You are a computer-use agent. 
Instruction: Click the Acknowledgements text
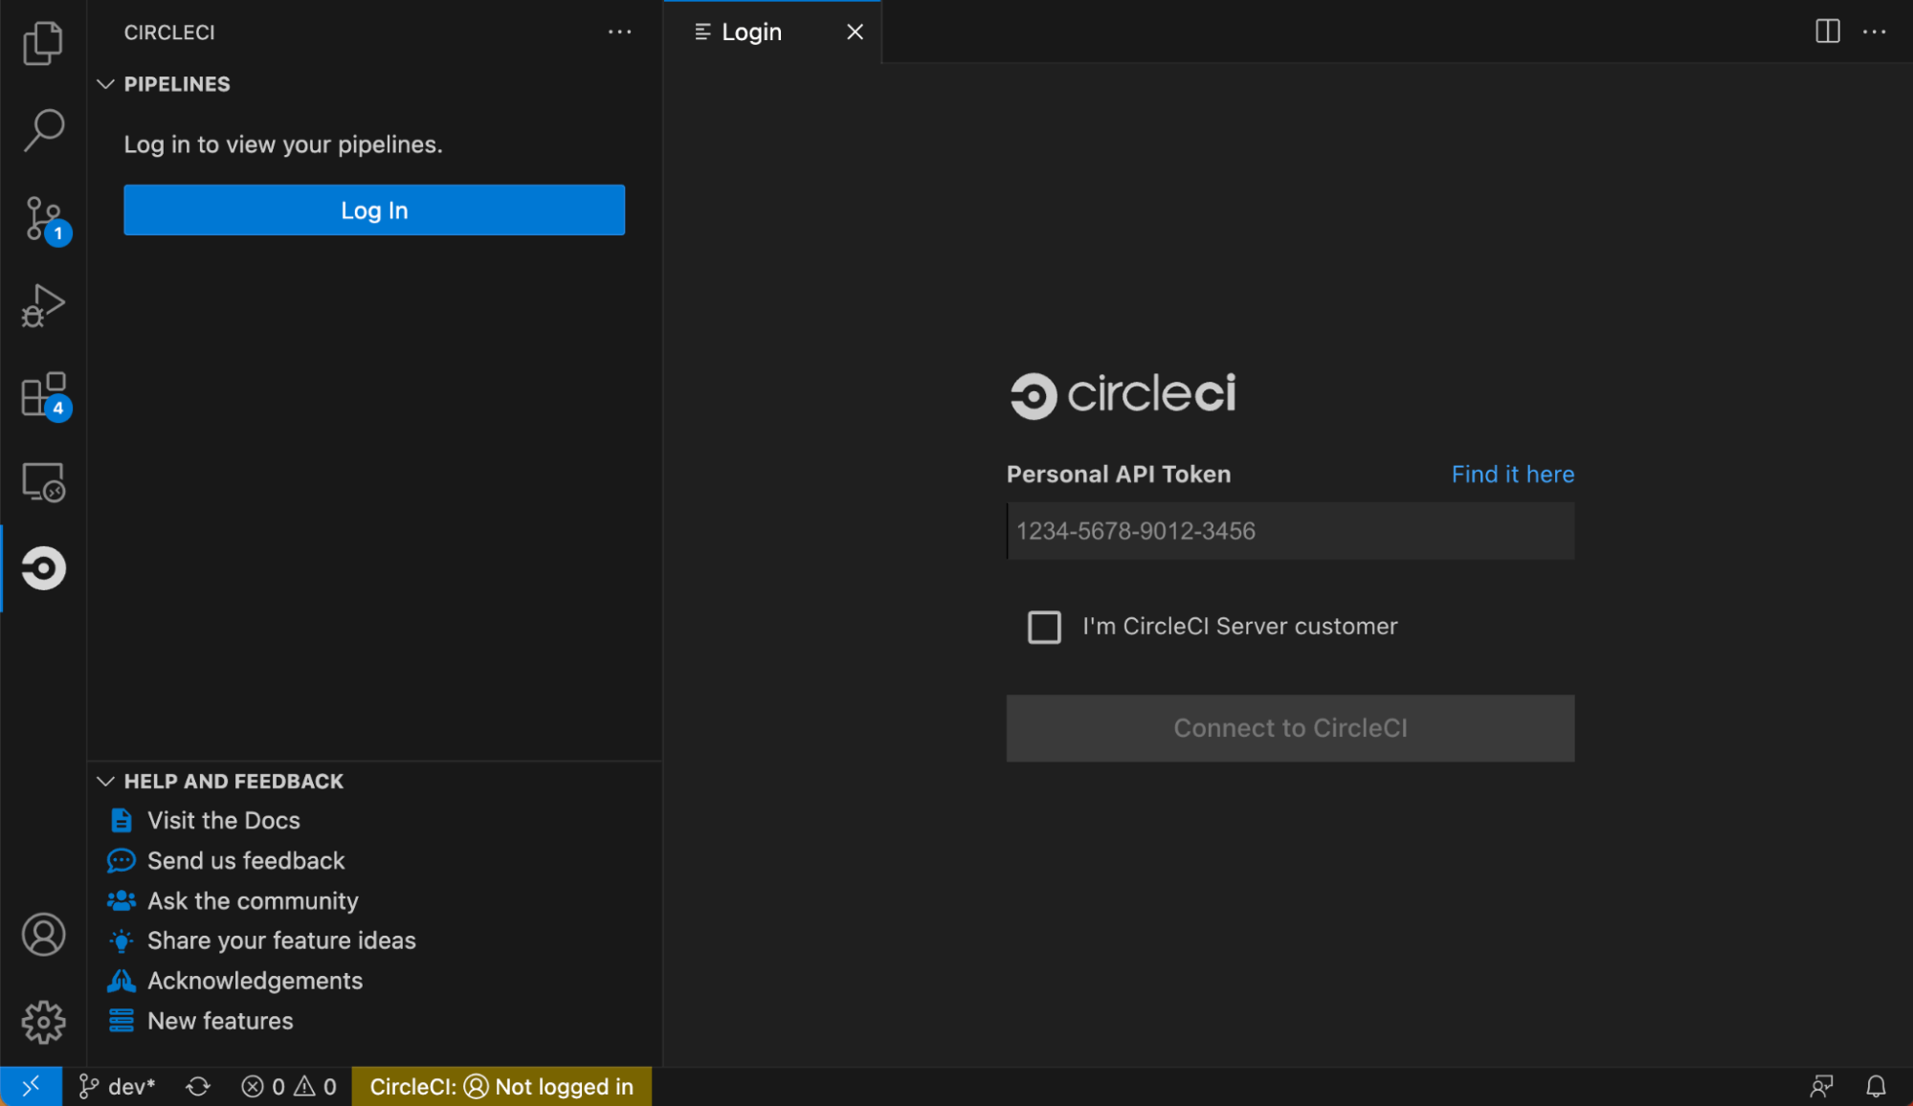tap(255, 982)
